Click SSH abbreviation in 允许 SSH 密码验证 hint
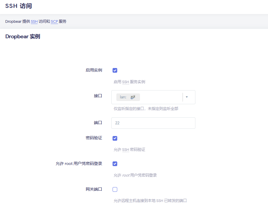 (125, 150)
